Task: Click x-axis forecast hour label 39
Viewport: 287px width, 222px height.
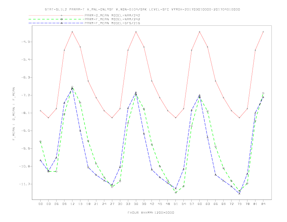Action: tap(144, 204)
